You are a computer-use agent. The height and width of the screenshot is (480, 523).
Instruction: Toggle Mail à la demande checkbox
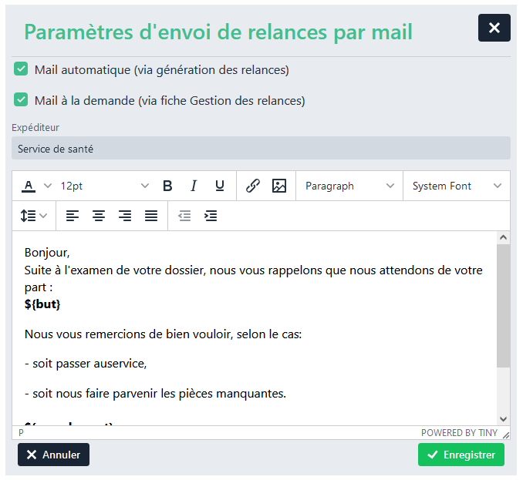22,100
